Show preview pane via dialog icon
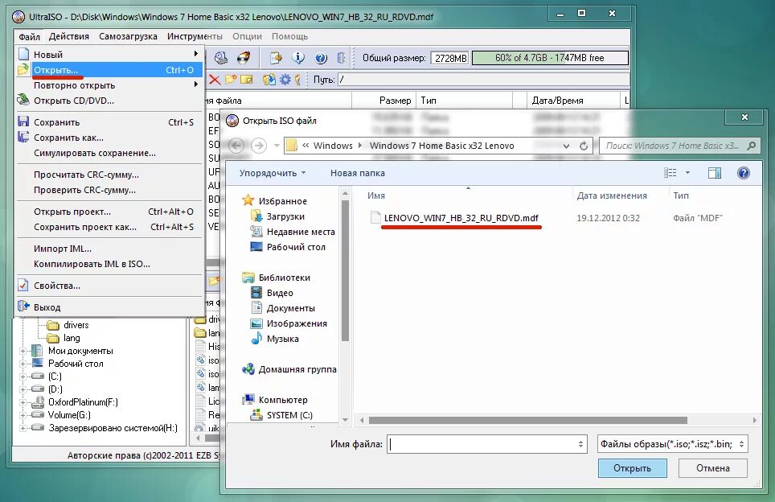Screen dimensions: 775x502 click(714, 172)
